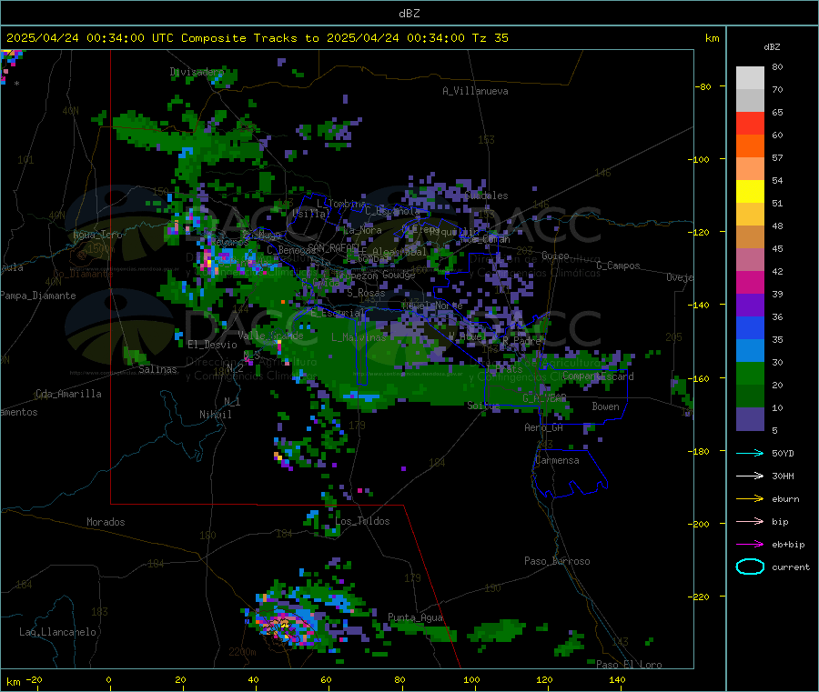The height and width of the screenshot is (692, 819).
Task: Click the G_Campos location label
Action: coord(618,266)
